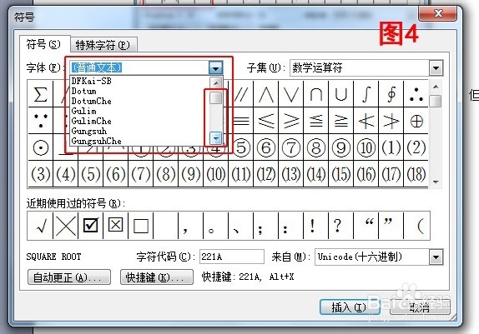Click the font list scrollbar thumb
This screenshot has width=479, height=334.
pos(216,98)
